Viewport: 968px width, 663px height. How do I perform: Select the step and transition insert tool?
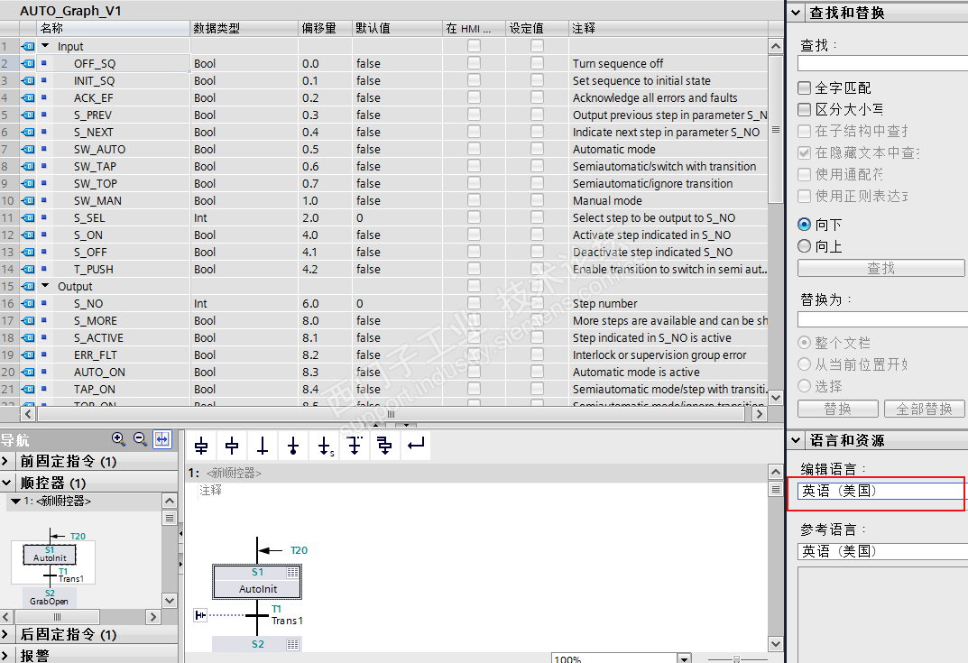point(201,445)
